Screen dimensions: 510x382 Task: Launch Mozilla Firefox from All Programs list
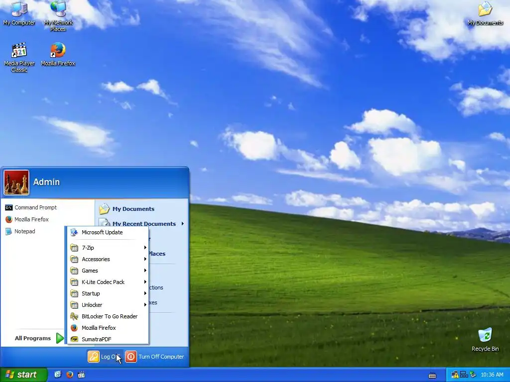pos(108,328)
